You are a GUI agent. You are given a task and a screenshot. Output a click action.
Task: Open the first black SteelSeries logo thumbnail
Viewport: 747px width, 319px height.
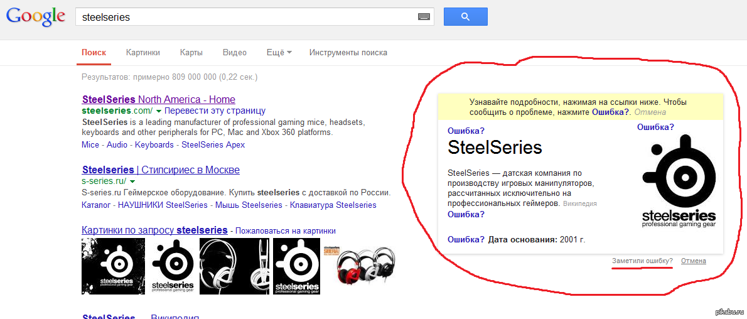107,267
